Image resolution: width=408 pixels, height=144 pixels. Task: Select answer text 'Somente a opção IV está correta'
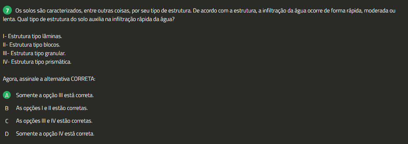tap(55, 134)
